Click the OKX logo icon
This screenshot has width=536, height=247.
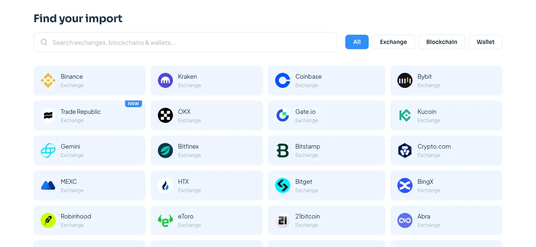[165, 116]
